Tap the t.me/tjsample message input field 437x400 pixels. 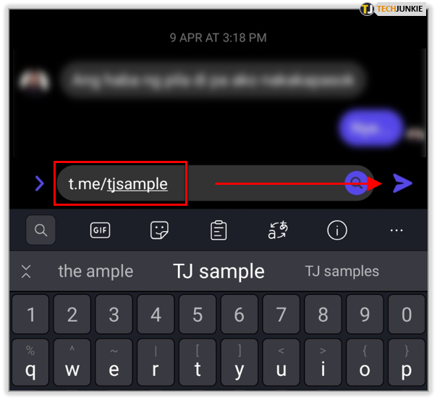(x=215, y=183)
